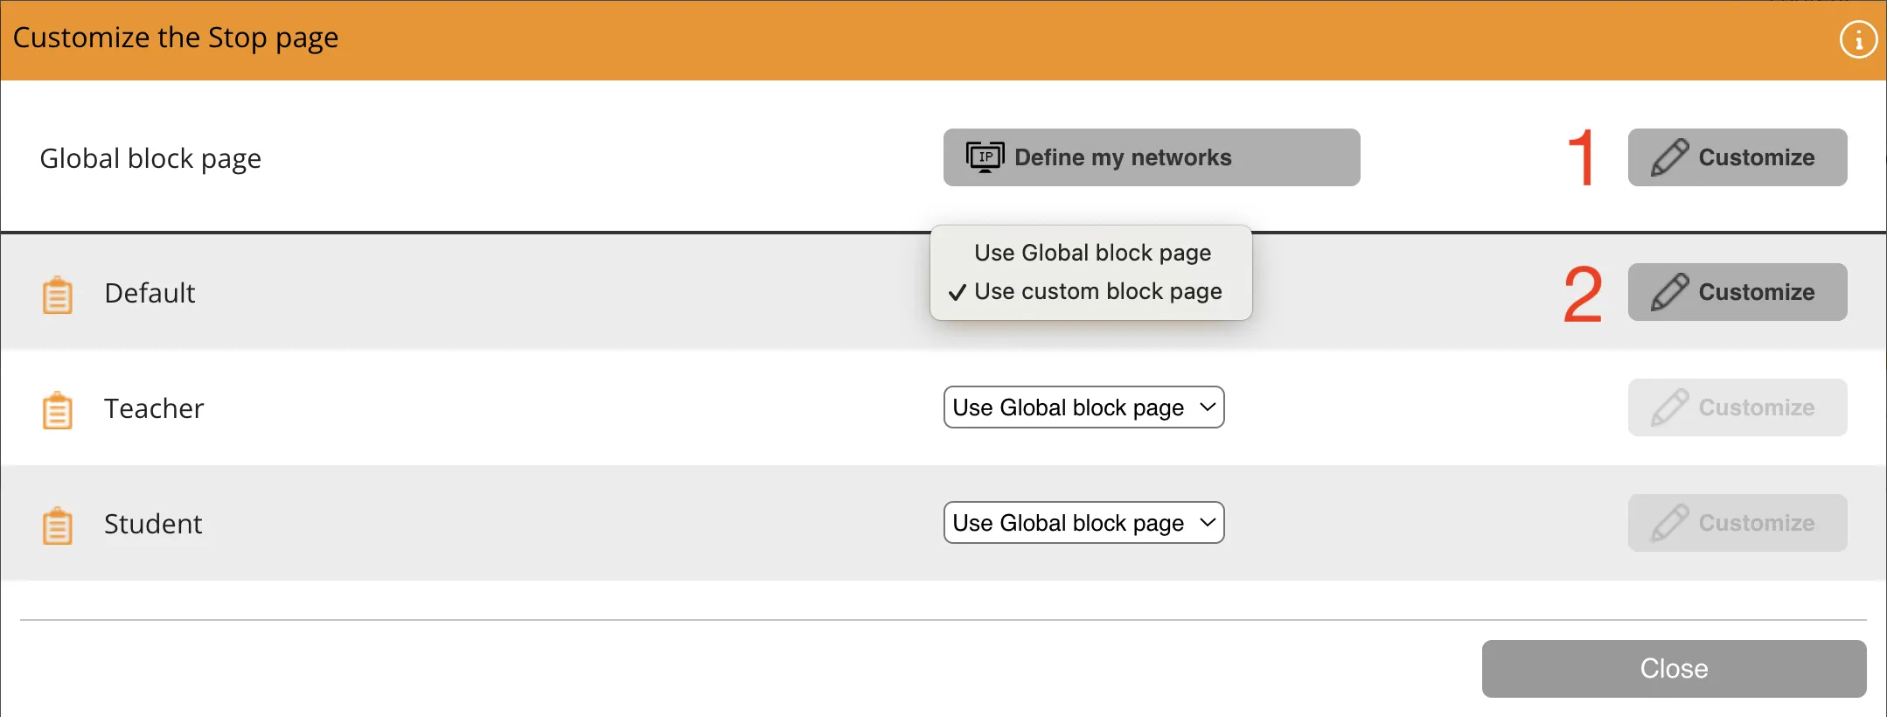The height and width of the screenshot is (717, 1887).
Task: Close the Stop page dialog
Action: [x=1675, y=669]
